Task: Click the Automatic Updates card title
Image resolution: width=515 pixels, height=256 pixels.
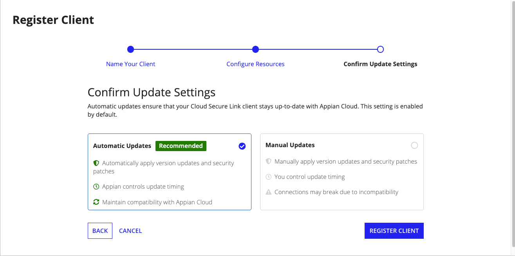Action: pyautogui.click(x=122, y=146)
